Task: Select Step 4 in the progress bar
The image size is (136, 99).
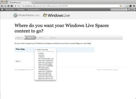Action: [x=53, y=37]
